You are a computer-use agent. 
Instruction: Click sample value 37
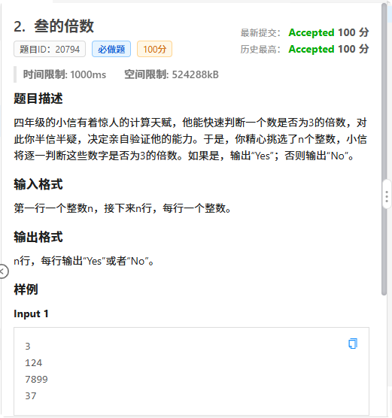point(31,396)
